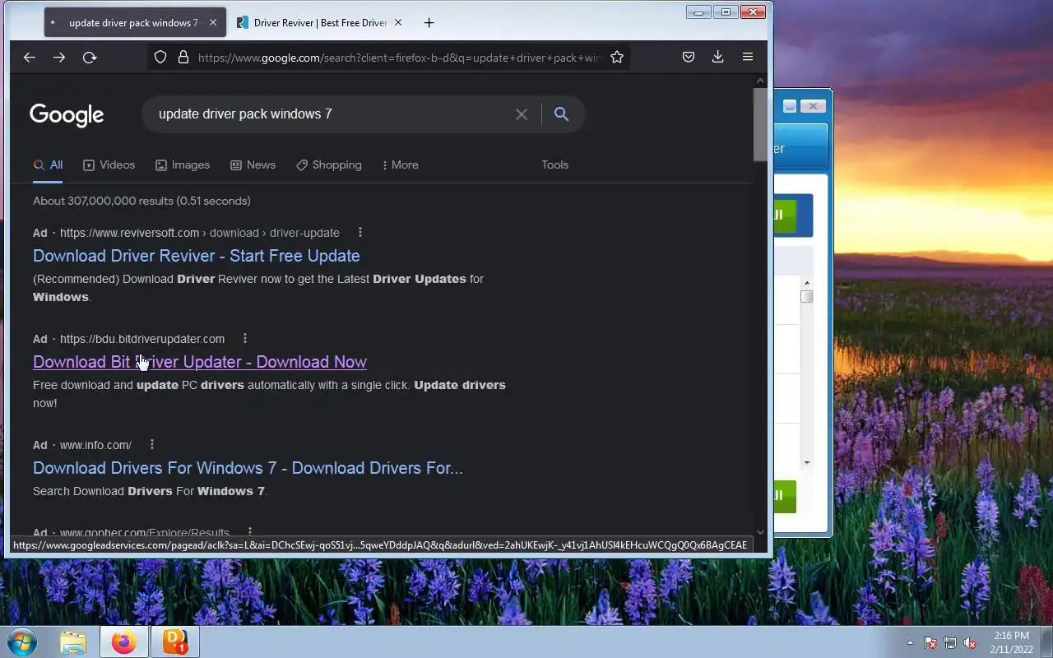Click lower green button in background window
Viewport: 1053px width, 658px height.
point(785,496)
